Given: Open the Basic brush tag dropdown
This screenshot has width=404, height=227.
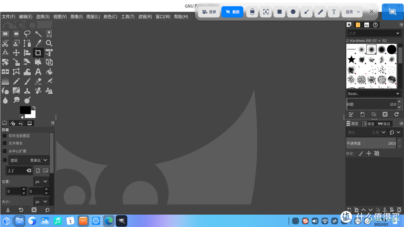Looking at the screenshot, I should click(373, 93).
